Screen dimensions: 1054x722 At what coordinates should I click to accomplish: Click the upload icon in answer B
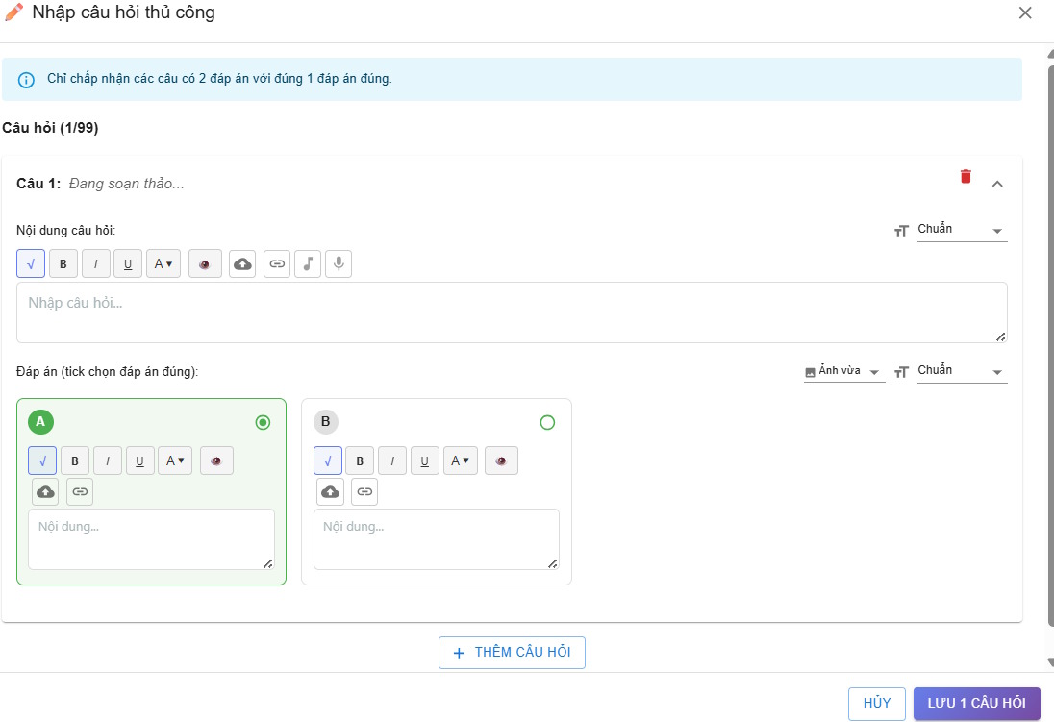point(330,491)
